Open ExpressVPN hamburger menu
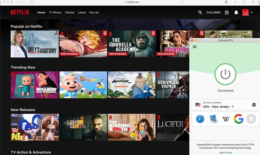 coord(195,47)
